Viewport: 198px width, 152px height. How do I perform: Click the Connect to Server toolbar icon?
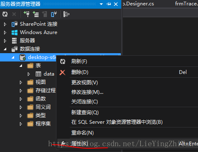[36, 14]
